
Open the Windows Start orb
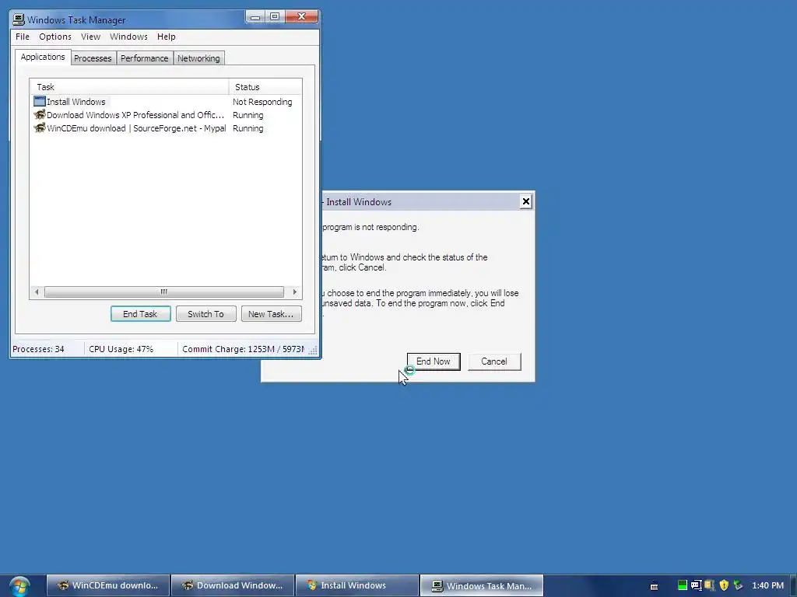click(x=19, y=586)
